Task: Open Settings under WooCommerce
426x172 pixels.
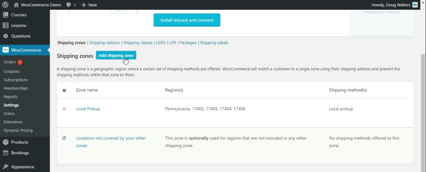Action: 11,105
